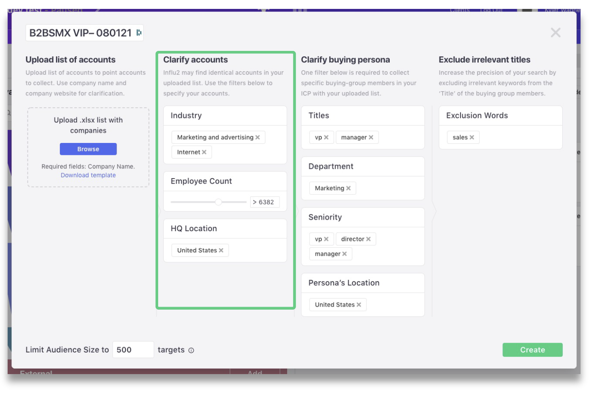The width and height of the screenshot is (592, 397).
Task: Click the Browse button to upload list
Action: coord(88,149)
